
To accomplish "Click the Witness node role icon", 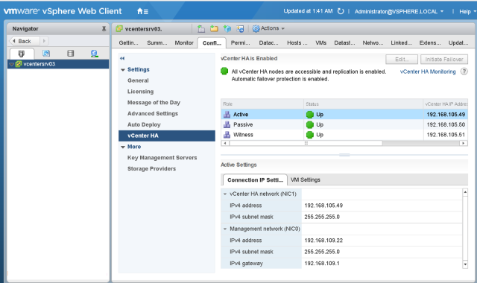I will pyautogui.click(x=227, y=135).
